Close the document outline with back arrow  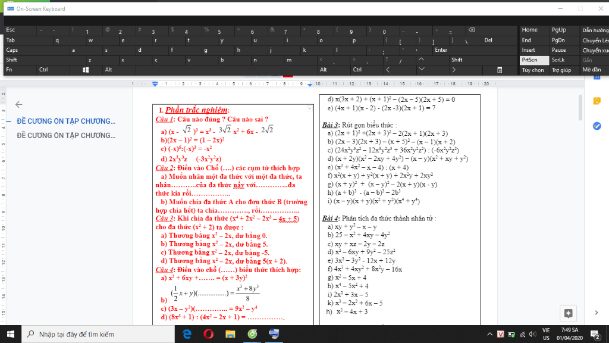coord(18,104)
